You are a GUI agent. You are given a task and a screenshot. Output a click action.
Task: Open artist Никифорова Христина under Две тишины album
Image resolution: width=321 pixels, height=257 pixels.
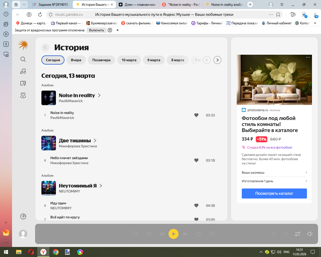pos(78,146)
